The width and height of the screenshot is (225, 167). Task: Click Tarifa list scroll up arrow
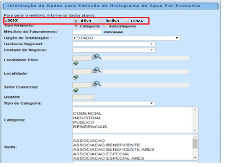click(195, 137)
